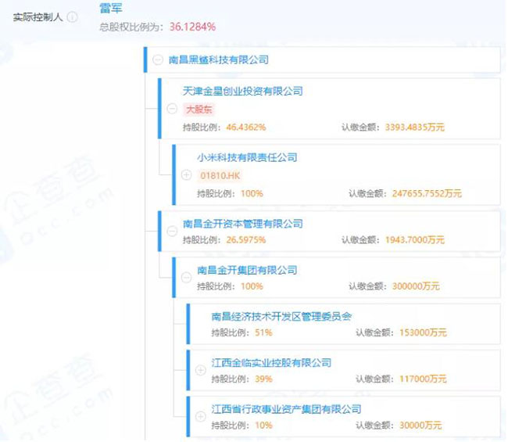Image resolution: width=508 pixels, height=442 pixels.
Task: Collapse the 南昌黑鲨科技有限公司 node
Action: point(158,59)
